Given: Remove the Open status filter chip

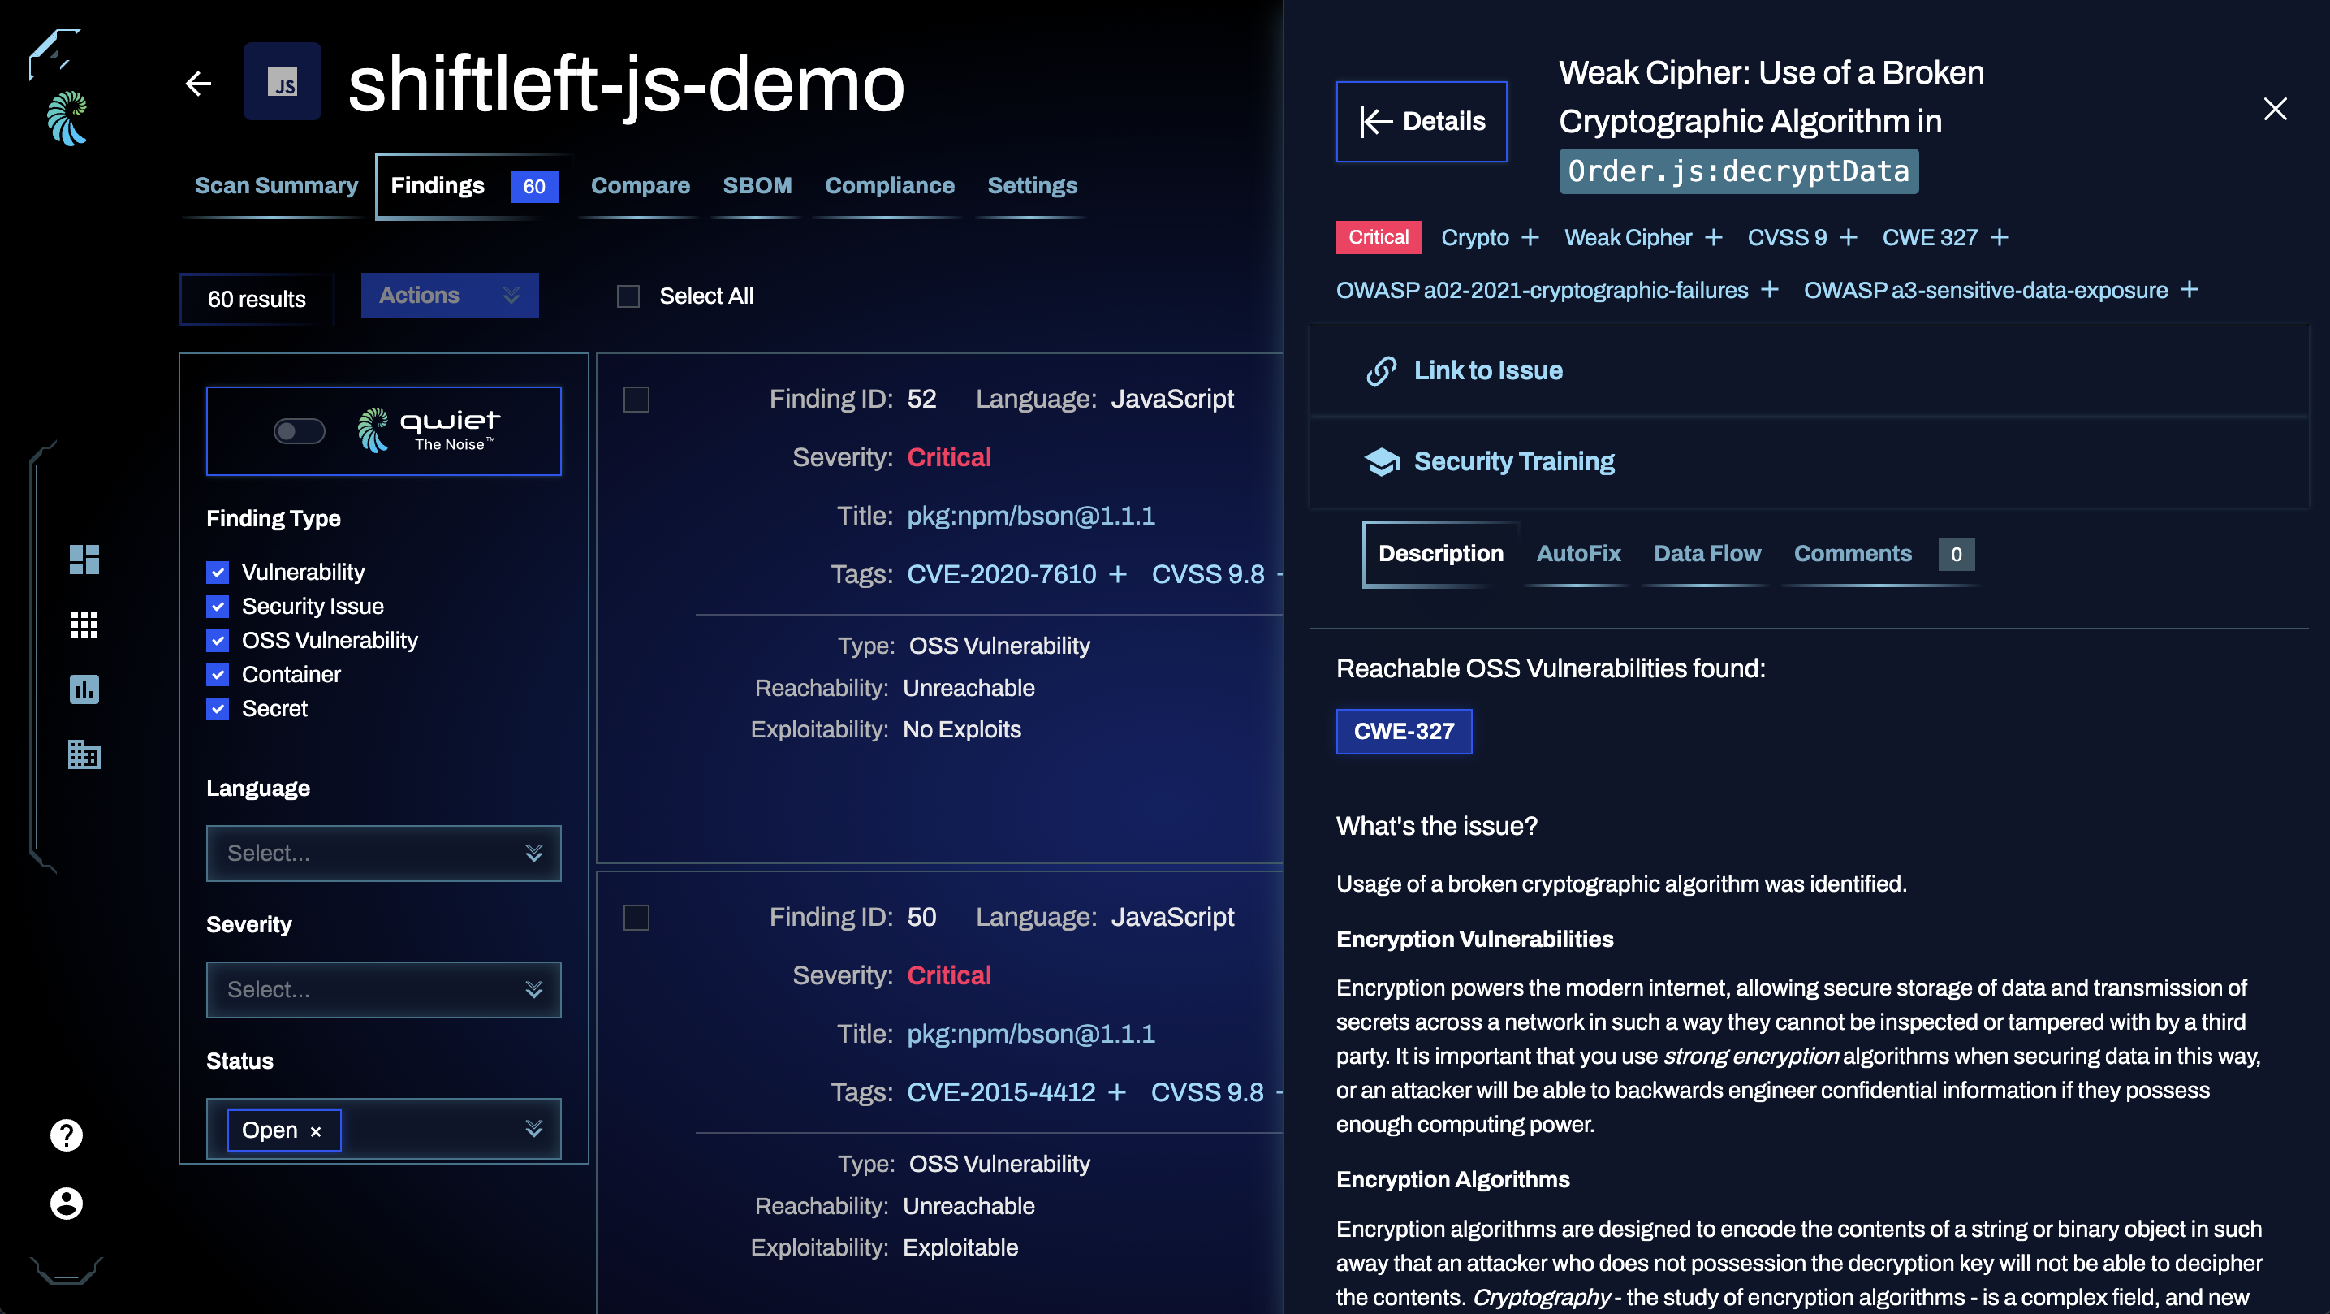Looking at the screenshot, I should 316,1131.
